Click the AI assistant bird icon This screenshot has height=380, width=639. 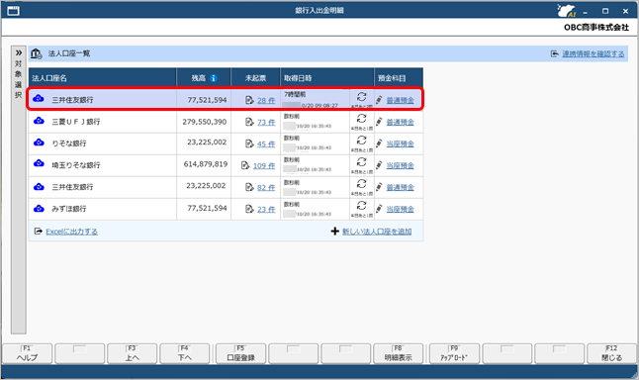pyautogui.click(x=567, y=10)
